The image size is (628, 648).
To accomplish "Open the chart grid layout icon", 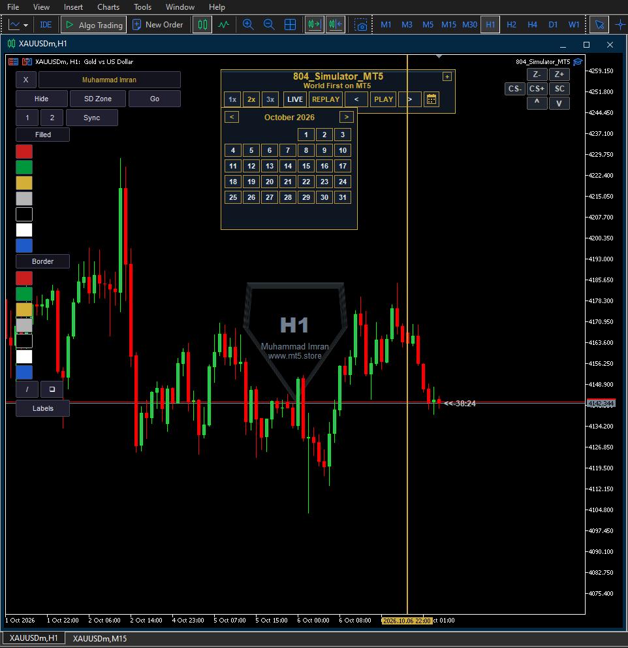I will (290, 25).
